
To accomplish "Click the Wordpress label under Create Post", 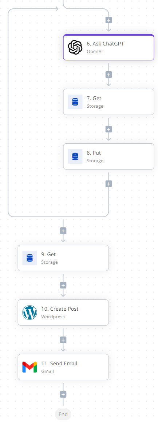I will pos(53,317).
